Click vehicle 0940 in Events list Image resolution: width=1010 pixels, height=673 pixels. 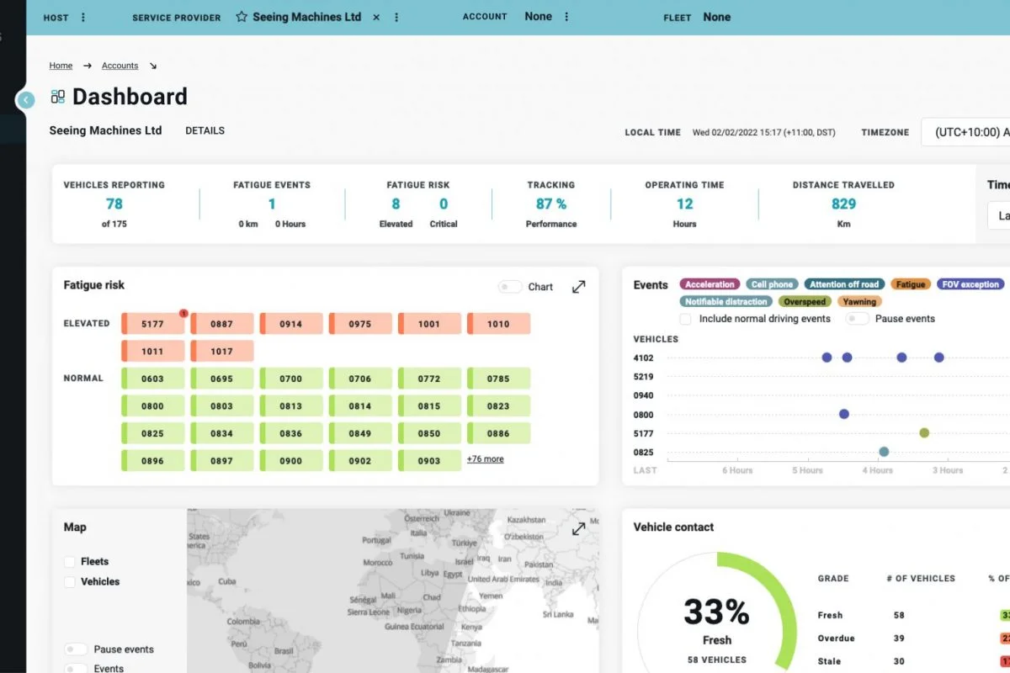(643, 395)
